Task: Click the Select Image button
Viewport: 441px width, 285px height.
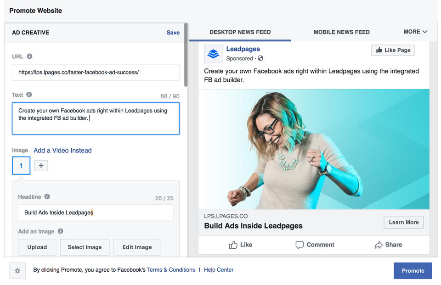Action: [85, 247]
